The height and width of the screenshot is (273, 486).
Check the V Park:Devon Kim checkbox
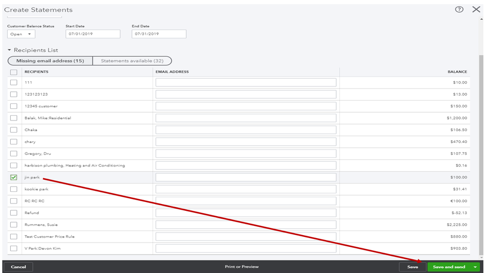coord(14,248)
